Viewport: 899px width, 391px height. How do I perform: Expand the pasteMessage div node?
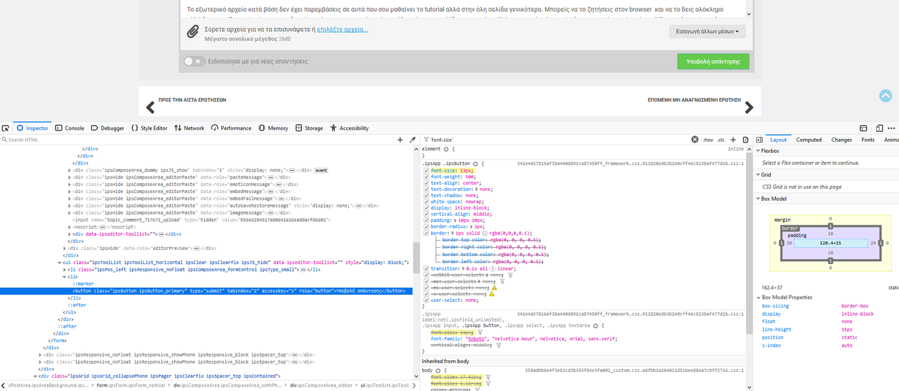coord(70,178)
